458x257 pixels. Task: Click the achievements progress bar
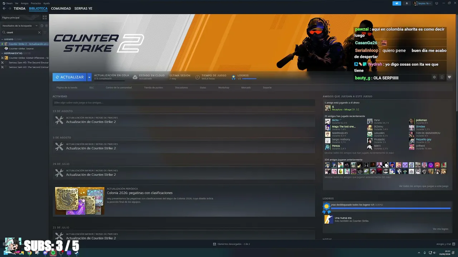391,208
